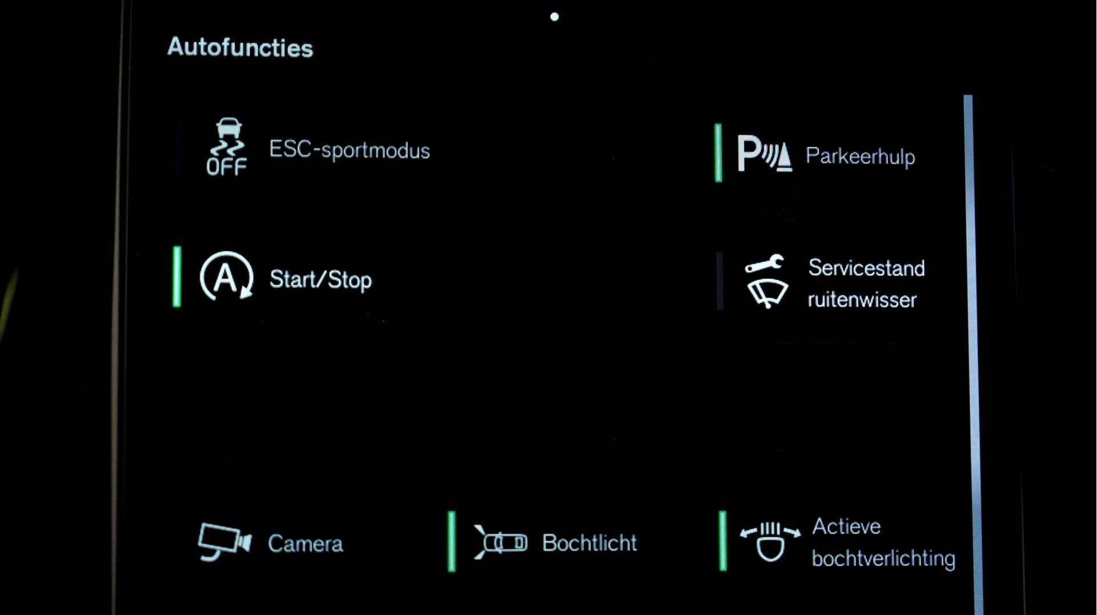Tap the active bending headlight icon
The width and height of the screenshot is (1097, 615).
[x=770, y=541]
